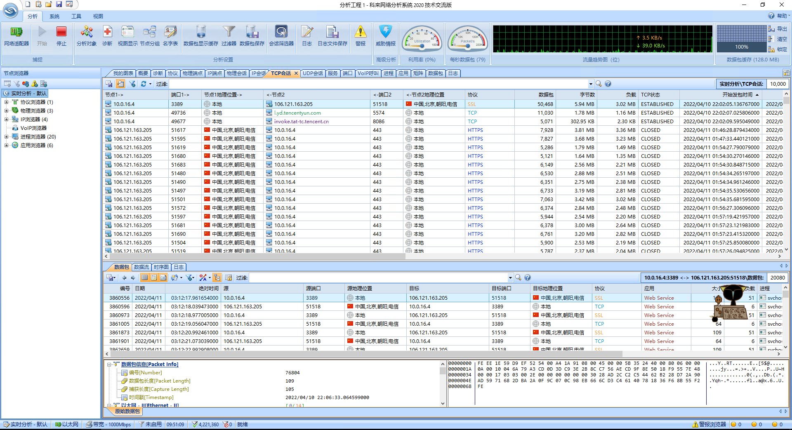
Task: Switch to the 工具 ribbon tab
Action: pos(76,16)
